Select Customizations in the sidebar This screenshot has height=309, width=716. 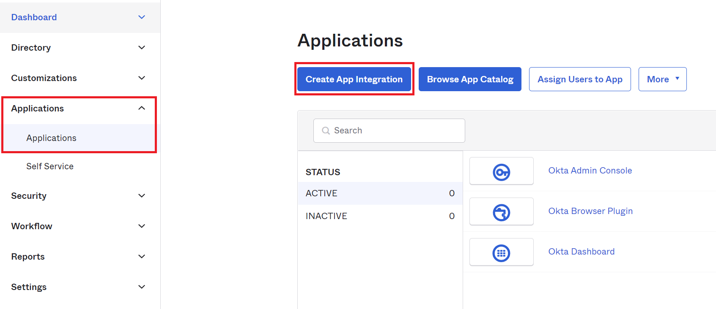pos(44,78)
